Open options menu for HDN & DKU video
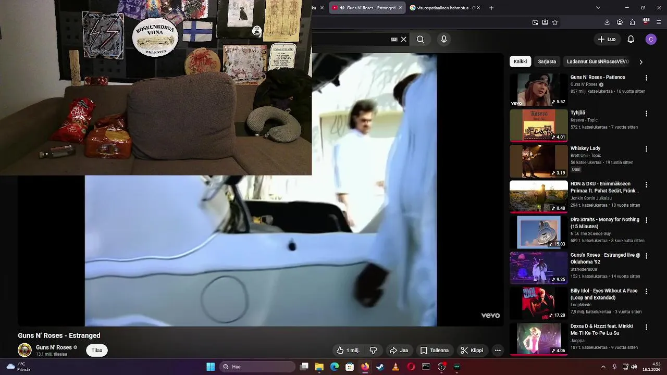 tap(646, 185)
